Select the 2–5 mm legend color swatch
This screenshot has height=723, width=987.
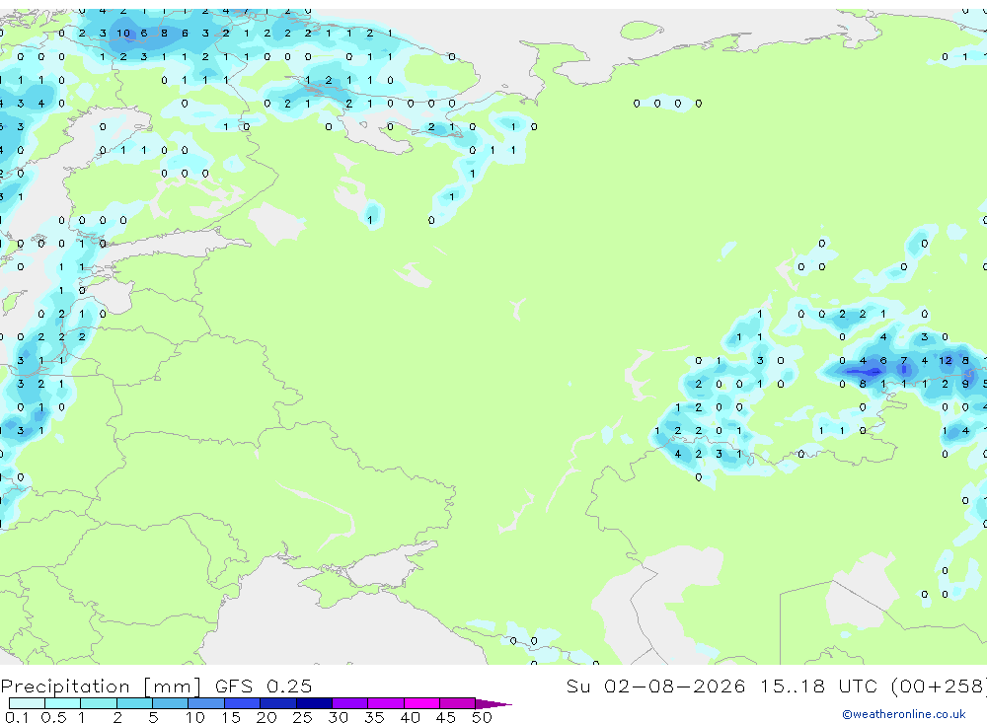point(134,703)
